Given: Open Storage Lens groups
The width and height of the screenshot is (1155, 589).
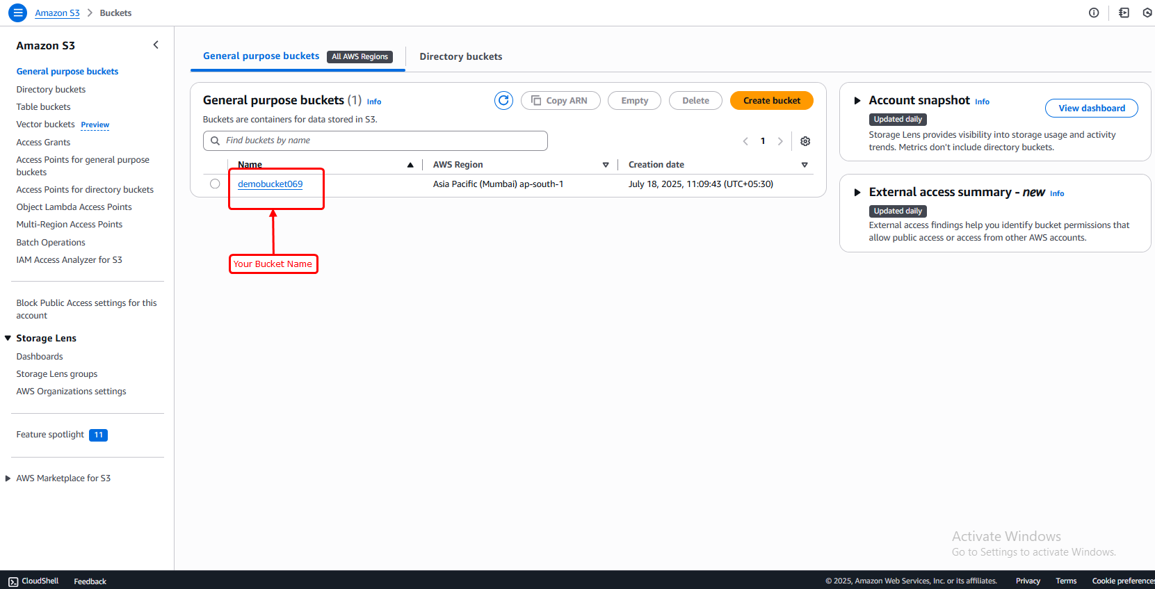Looking at the screenshot, I should pos(57,374).
